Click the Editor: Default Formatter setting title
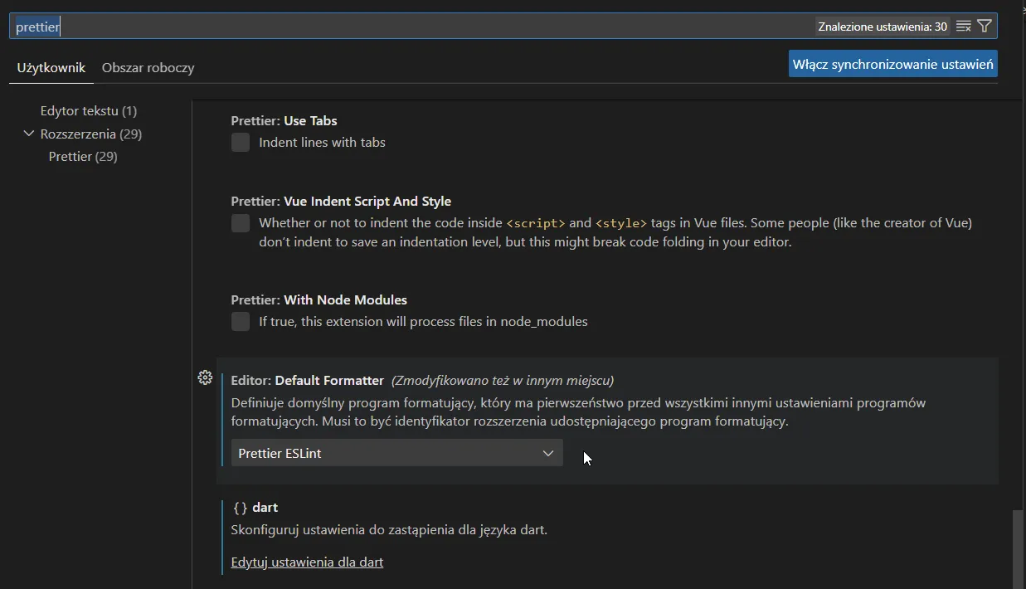The image size is (1026, 589). click(x=307, y=381)
